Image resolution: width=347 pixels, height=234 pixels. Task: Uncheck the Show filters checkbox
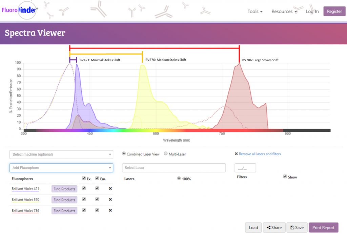click(285, 177)
